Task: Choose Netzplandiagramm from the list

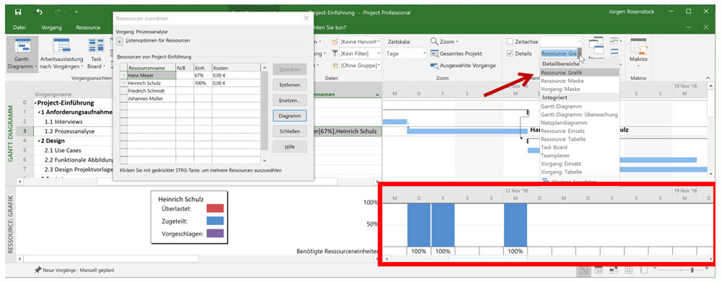Action: pos(580,123)
